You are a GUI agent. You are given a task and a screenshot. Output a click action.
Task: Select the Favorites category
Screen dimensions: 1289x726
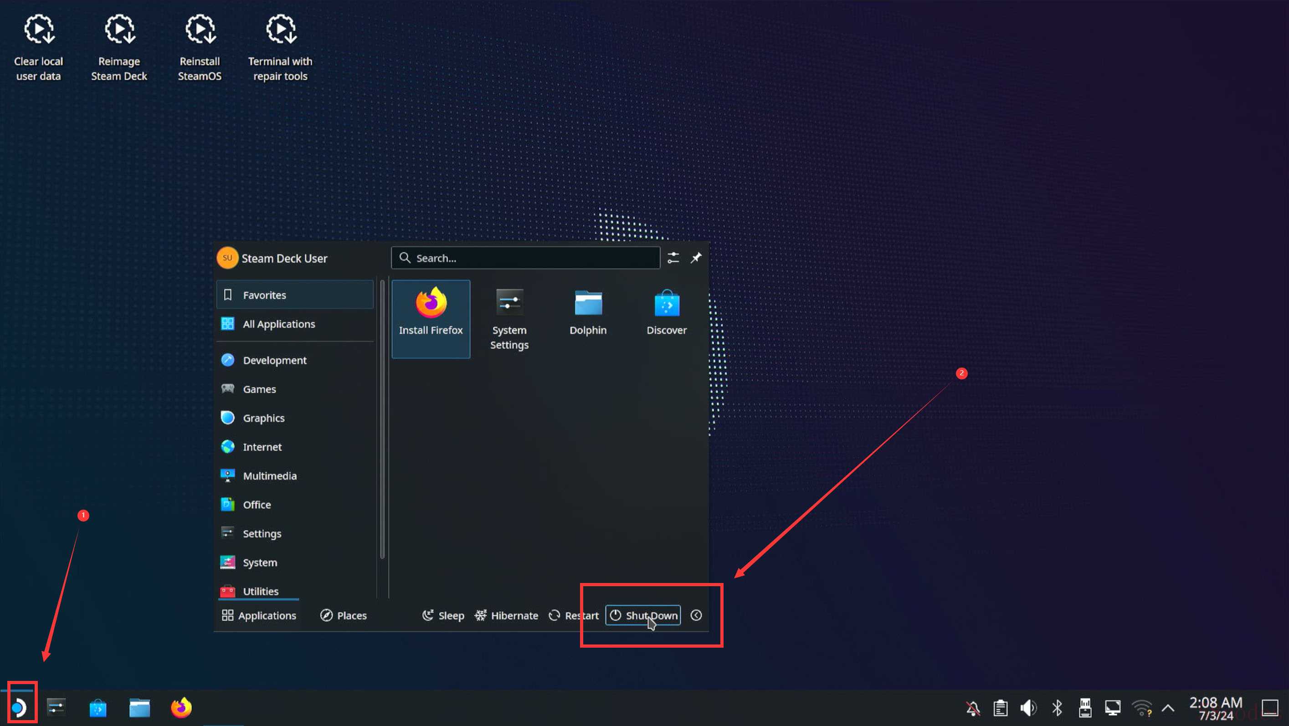point(295,295)
